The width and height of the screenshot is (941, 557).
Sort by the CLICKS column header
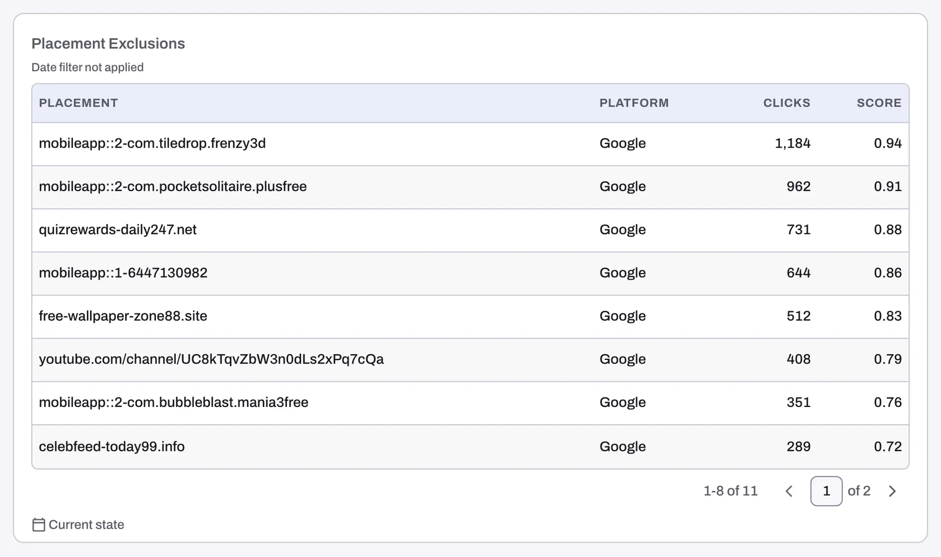tap(786, 103)
